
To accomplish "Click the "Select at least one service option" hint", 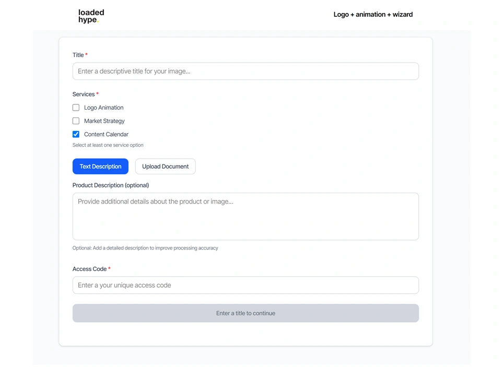I will pyautogui.click(x=108, y=145).
